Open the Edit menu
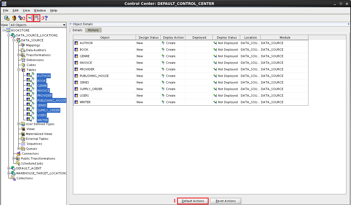The height and width of the screenshot is (205, 351). pyautogui.click(x=16, y=10)
